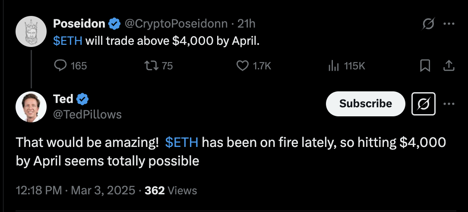The image size is (468, 212).
Task: Subscribe to Ted
Action: [365, 104]
